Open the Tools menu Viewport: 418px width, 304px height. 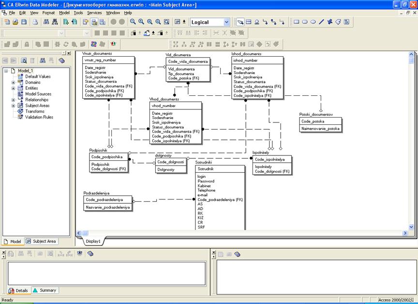coord(78,13)
